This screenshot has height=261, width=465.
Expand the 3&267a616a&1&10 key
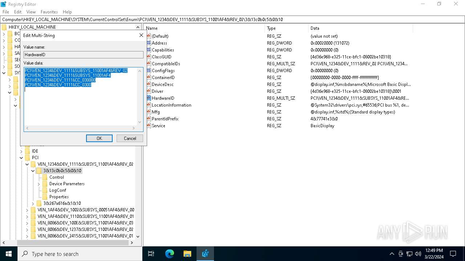[33, 203]
